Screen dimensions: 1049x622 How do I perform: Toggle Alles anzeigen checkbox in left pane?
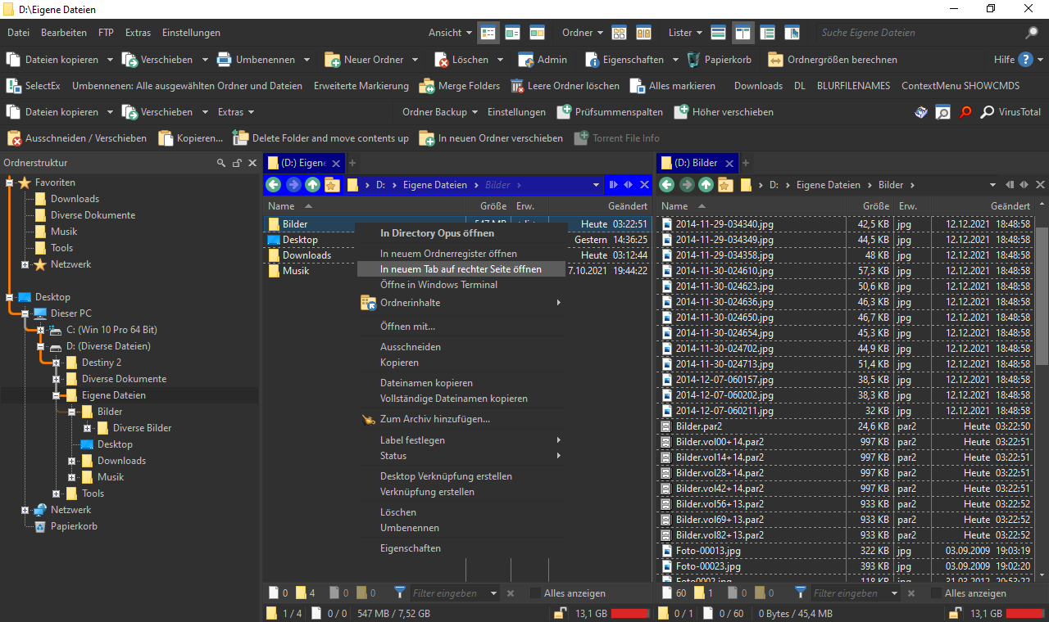(535, 593)
